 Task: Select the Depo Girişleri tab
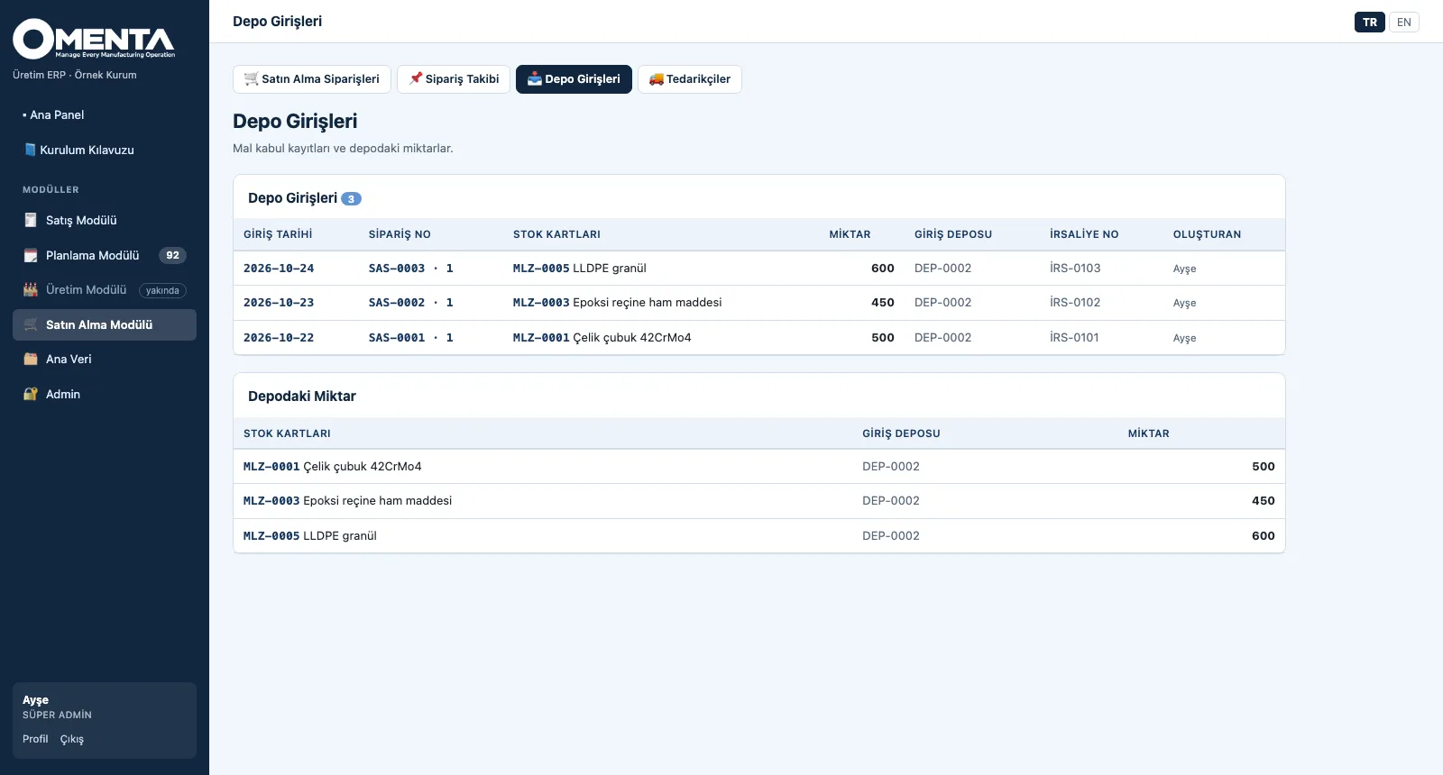click(x=574, y=78)
